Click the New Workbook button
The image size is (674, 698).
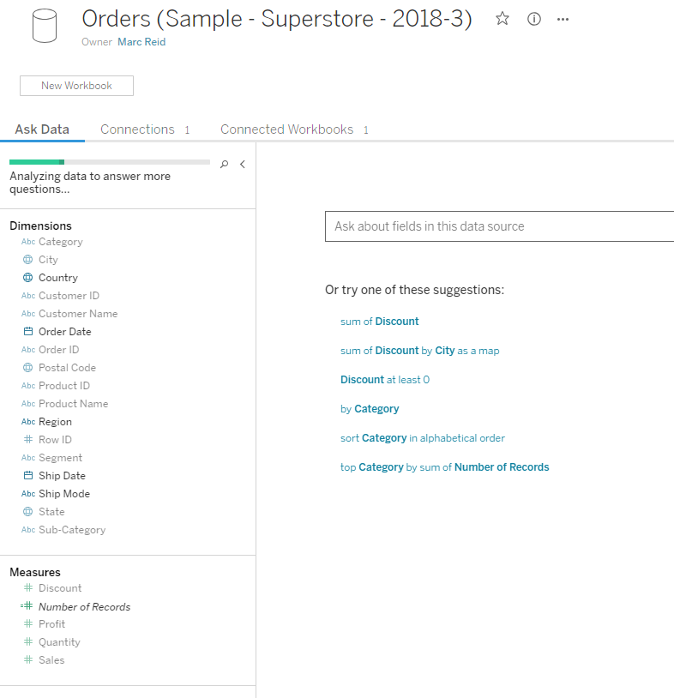click(76, 86)
